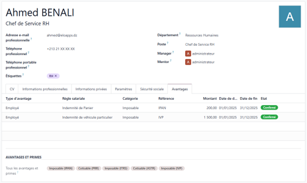Click the IVP reference cell

click(x=161, y=117)
